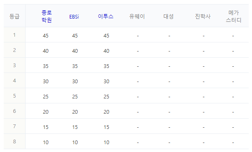Select EBSi score 30 in grade 4
Viewport: 252px width, 152px height.
[x=75, y=82]
